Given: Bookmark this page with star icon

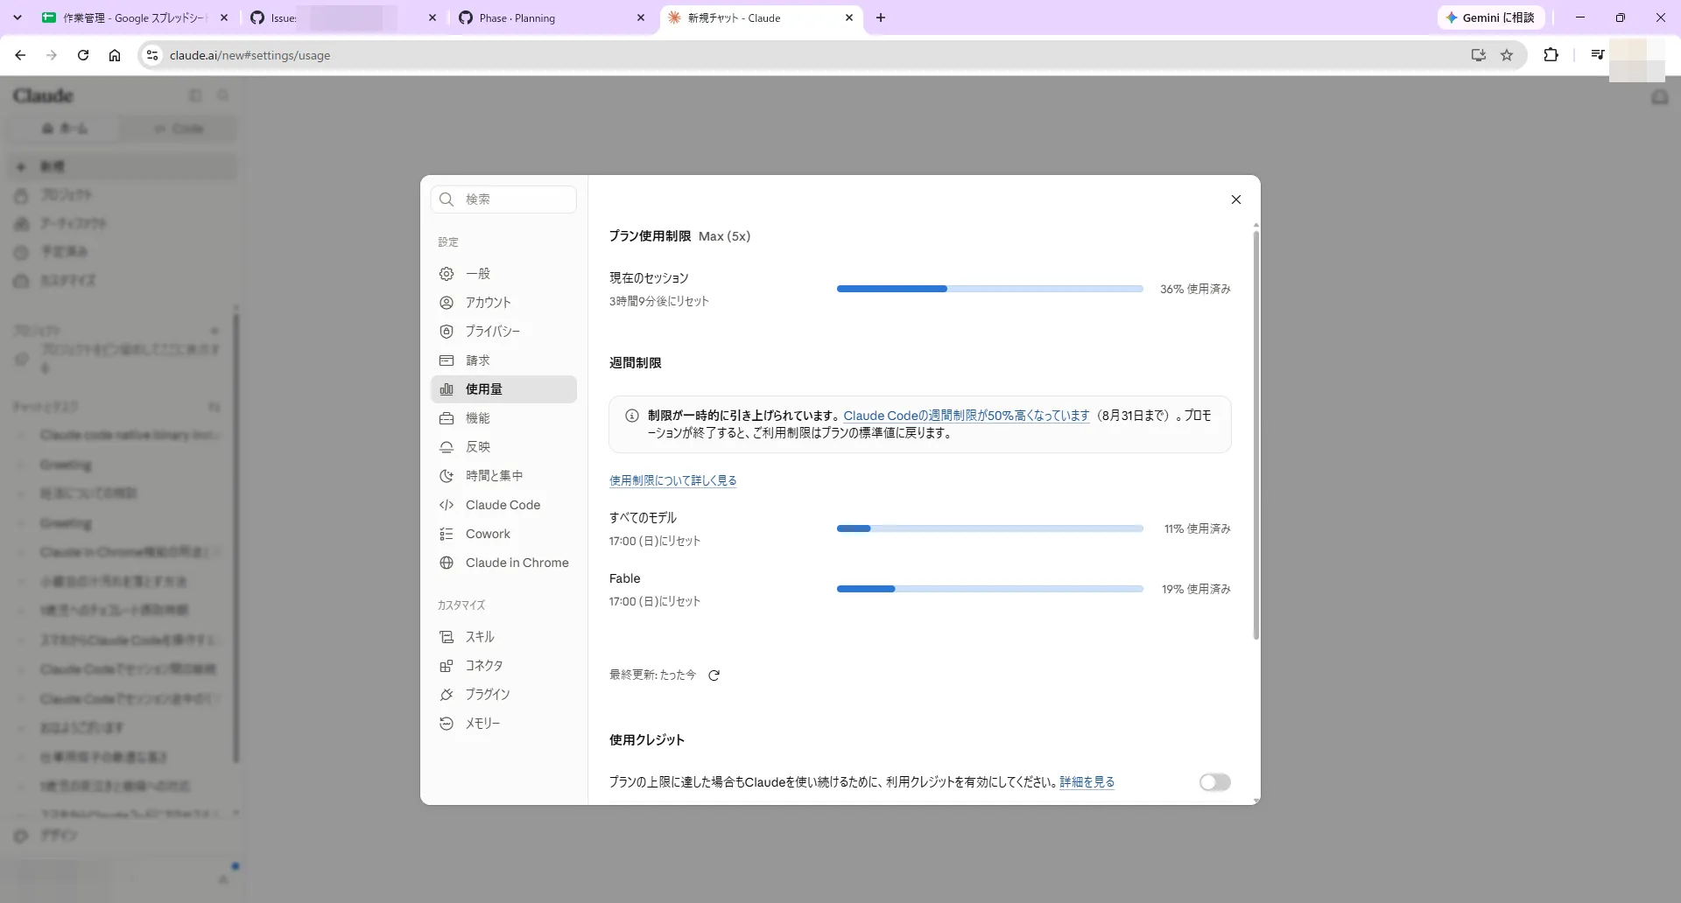Looking at the screenshot, I should pyautogui.click(x=1507, y=55).
